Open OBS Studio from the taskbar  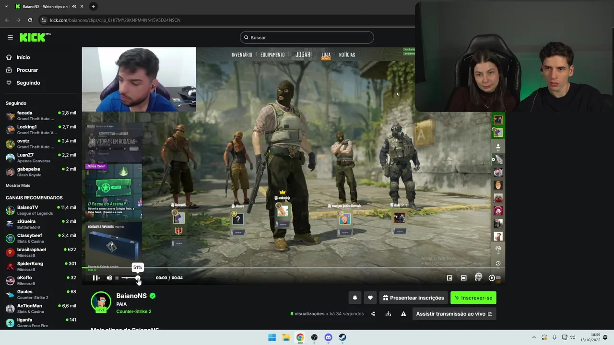[x=314, y=337]
